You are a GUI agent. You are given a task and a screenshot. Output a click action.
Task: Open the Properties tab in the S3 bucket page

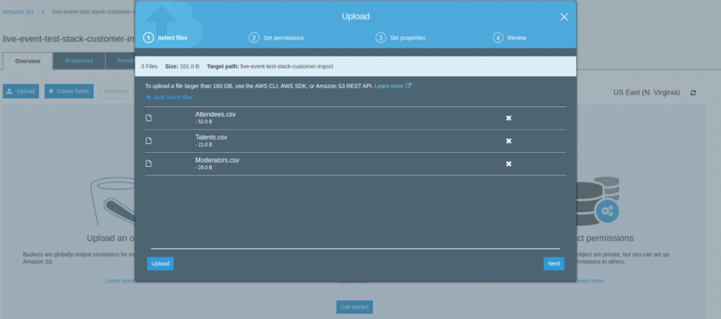point(79,61)
